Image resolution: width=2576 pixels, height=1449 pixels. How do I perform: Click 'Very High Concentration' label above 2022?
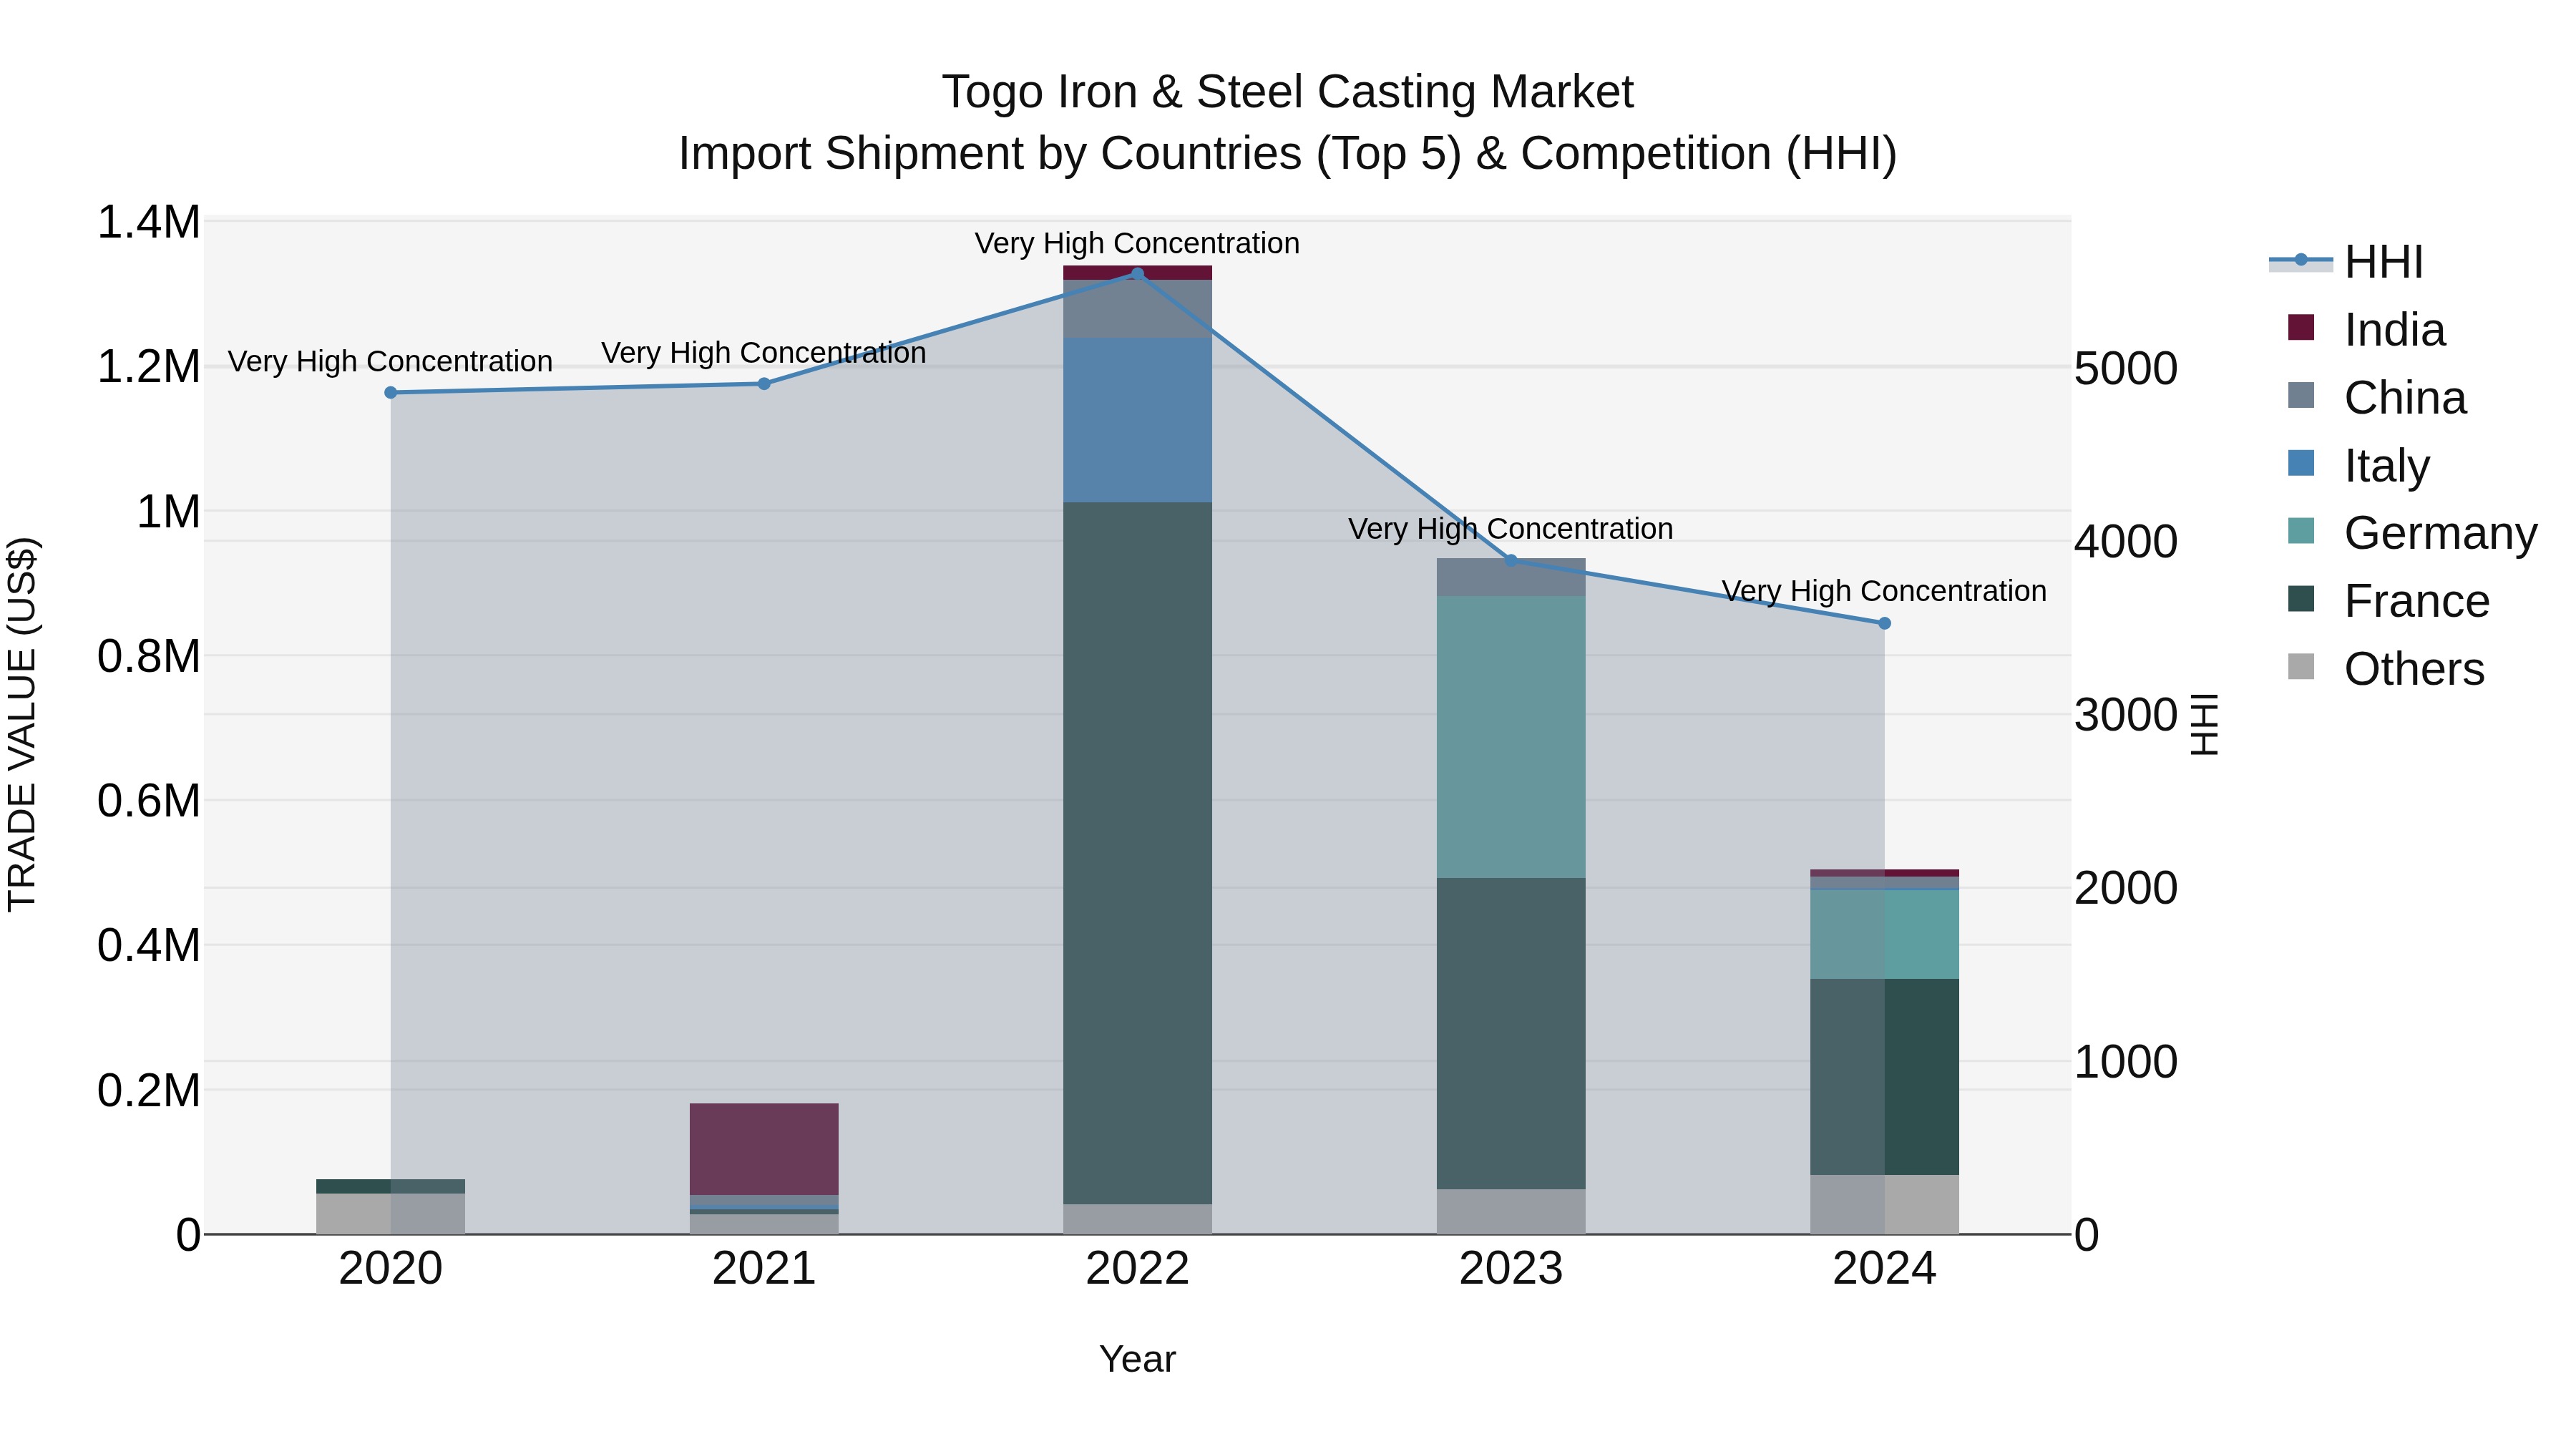coord(1137,243)
